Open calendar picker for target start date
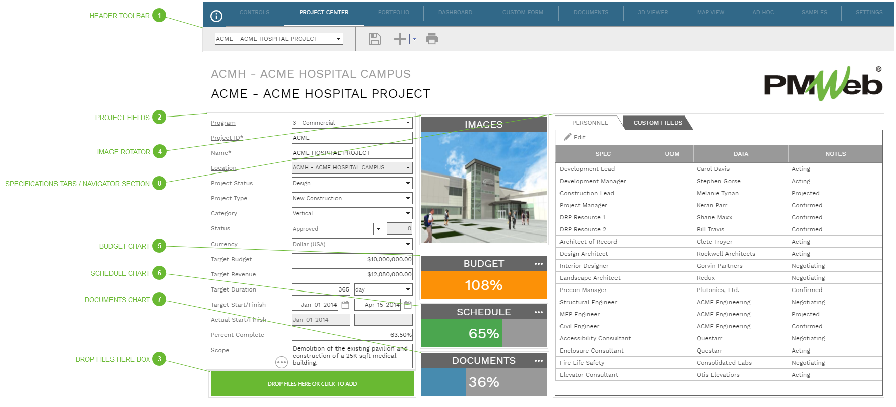The width and height of the screenshot is (896, 407). (x=345, y=305)
